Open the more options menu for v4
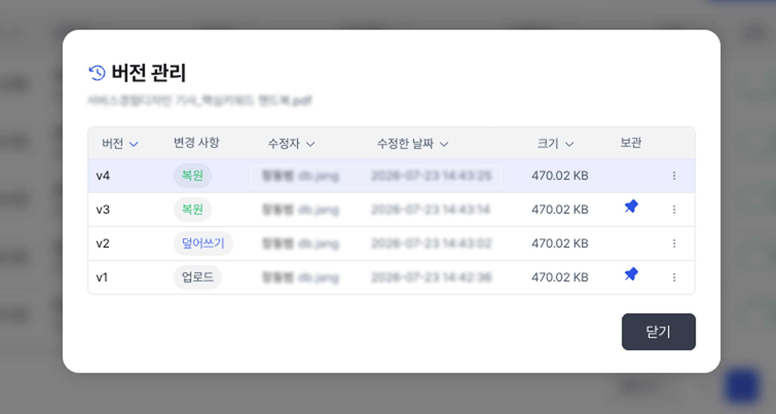 click(x=674, y=176)
